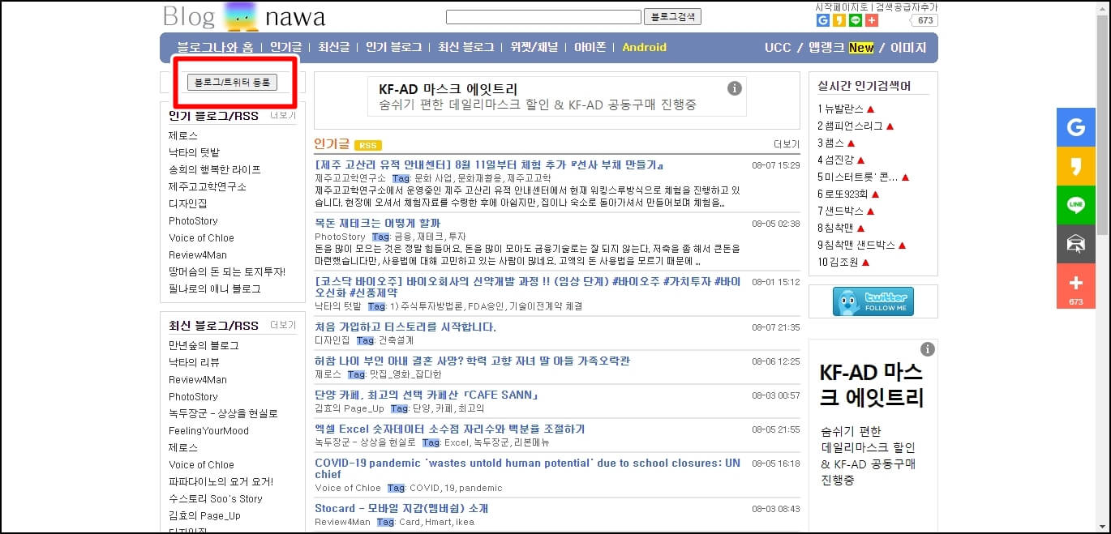1111x534 pixels.
Task: Open 코스닥 바이오주 신약개발 과정 article
Action: [527, 287]
